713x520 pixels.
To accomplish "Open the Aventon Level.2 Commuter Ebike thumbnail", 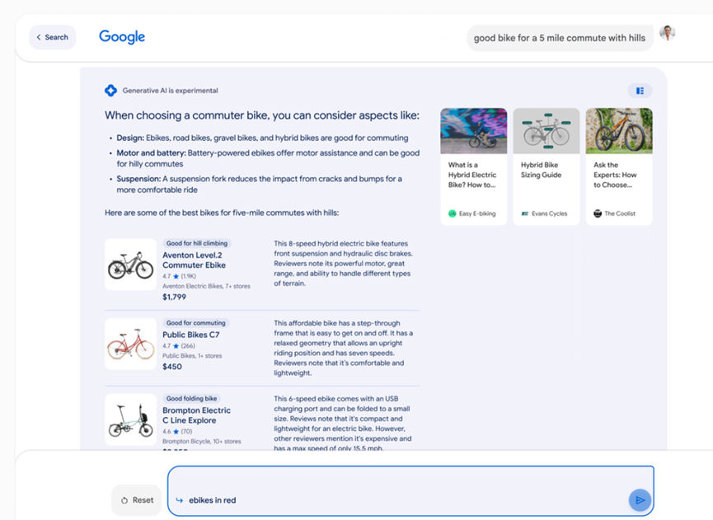I will (130, 265).
